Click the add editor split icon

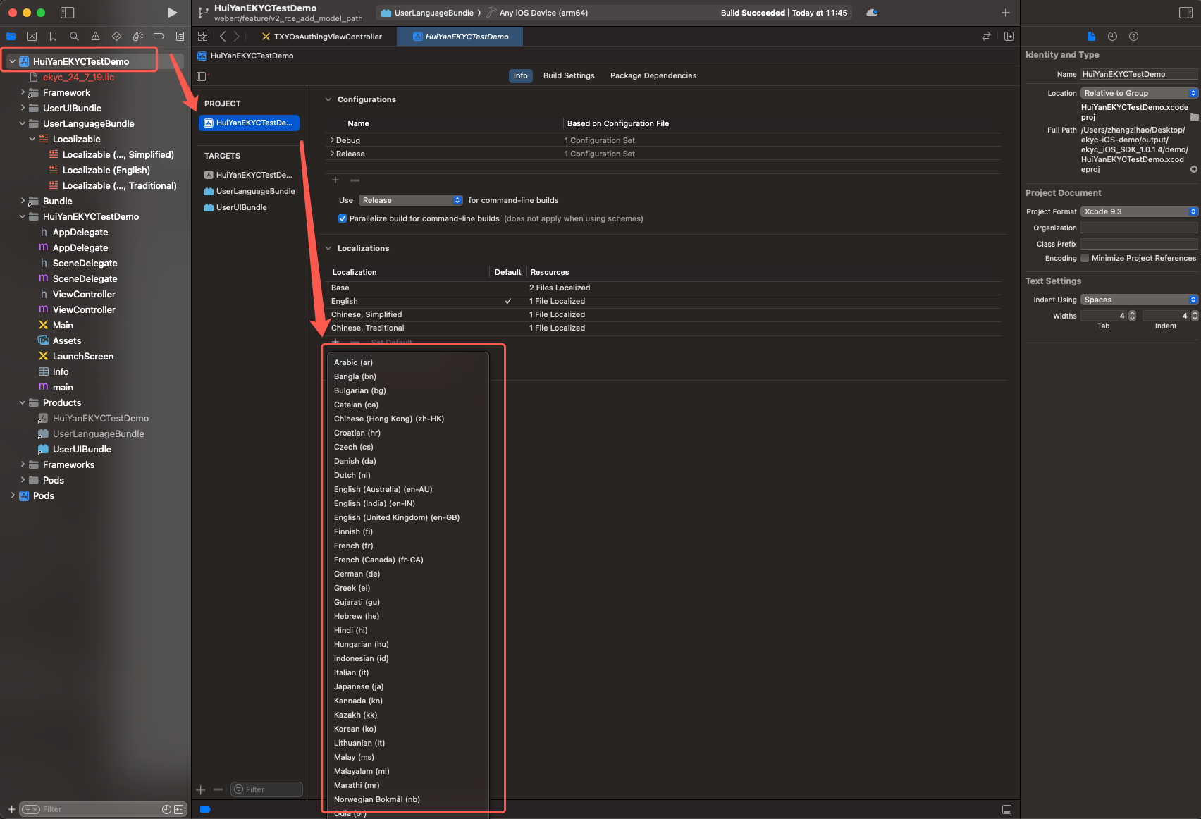1009,37
